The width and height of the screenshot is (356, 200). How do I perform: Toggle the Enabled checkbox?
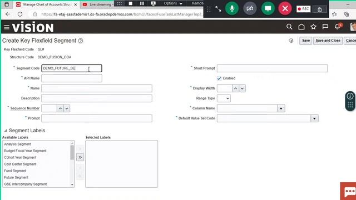tap(219, 78)
